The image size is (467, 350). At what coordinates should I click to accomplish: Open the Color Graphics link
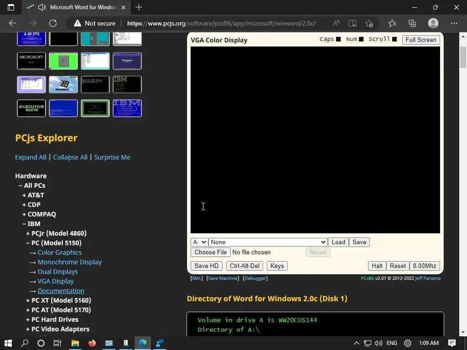tap(60, 252)
